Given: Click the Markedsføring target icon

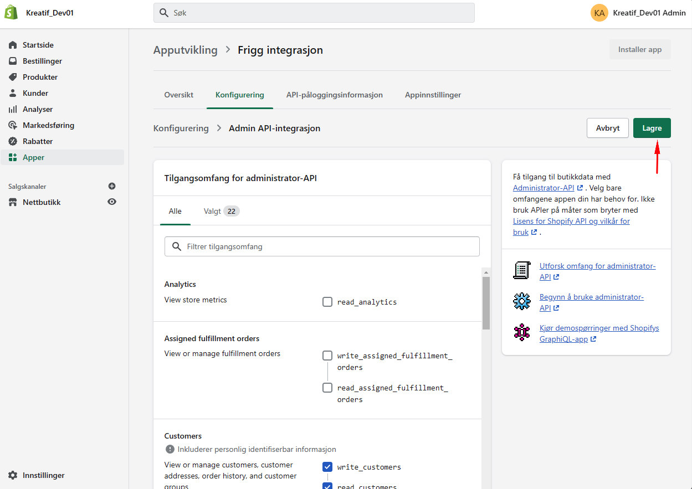Looking at the screenshot, I should (13, 125).
